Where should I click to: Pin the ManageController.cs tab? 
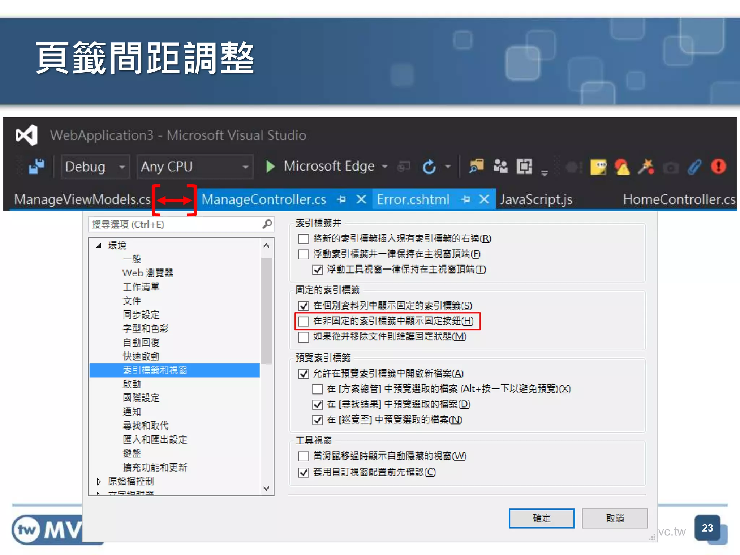click(341, 199)
